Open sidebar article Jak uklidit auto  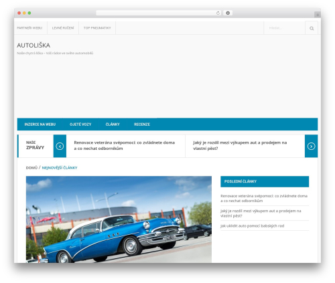coord(253,226)
